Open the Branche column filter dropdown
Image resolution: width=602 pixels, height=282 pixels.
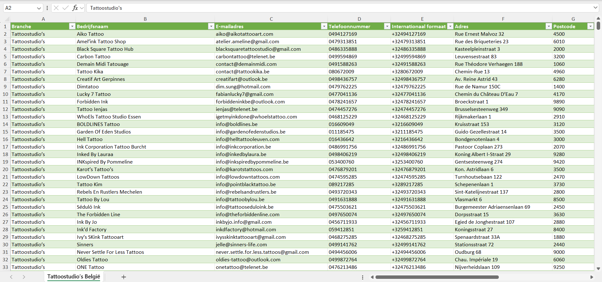(72, 27)
